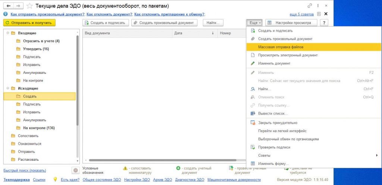Click the warning triangle legend icon

(x=125, y=168)
